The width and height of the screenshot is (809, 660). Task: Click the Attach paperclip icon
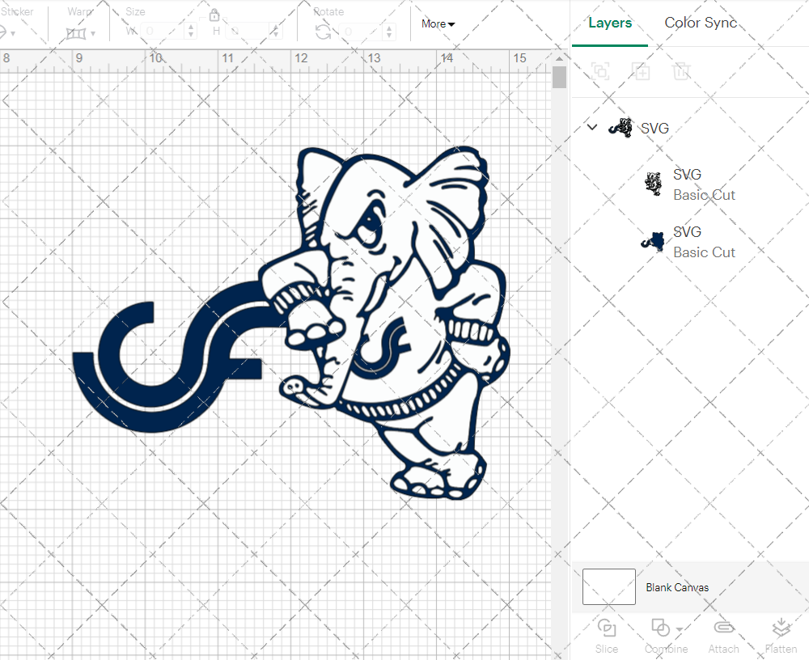(x=723, y=635)
